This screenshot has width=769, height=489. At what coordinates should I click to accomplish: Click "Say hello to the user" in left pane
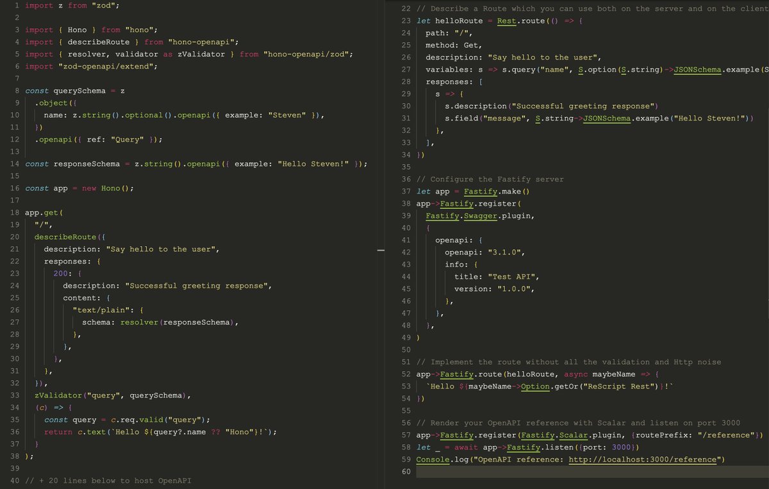162,249
